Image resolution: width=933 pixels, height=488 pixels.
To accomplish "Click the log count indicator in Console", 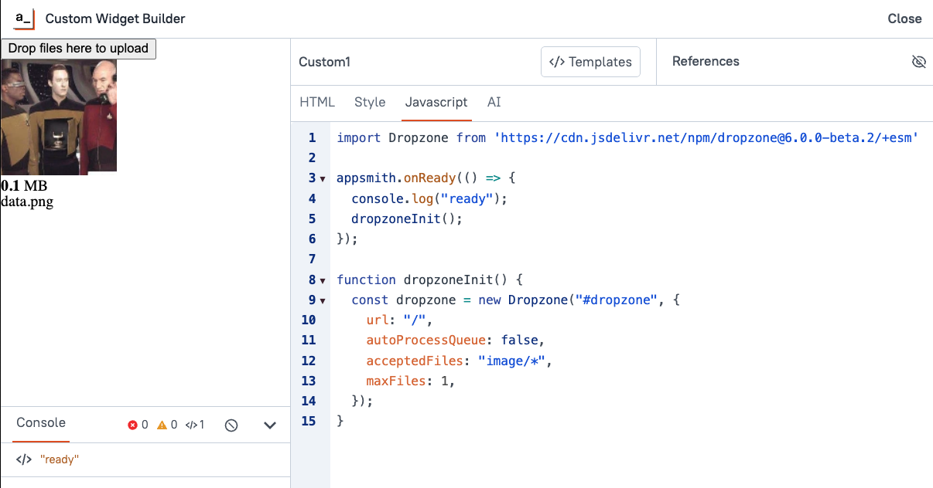I will coord(193,424).
